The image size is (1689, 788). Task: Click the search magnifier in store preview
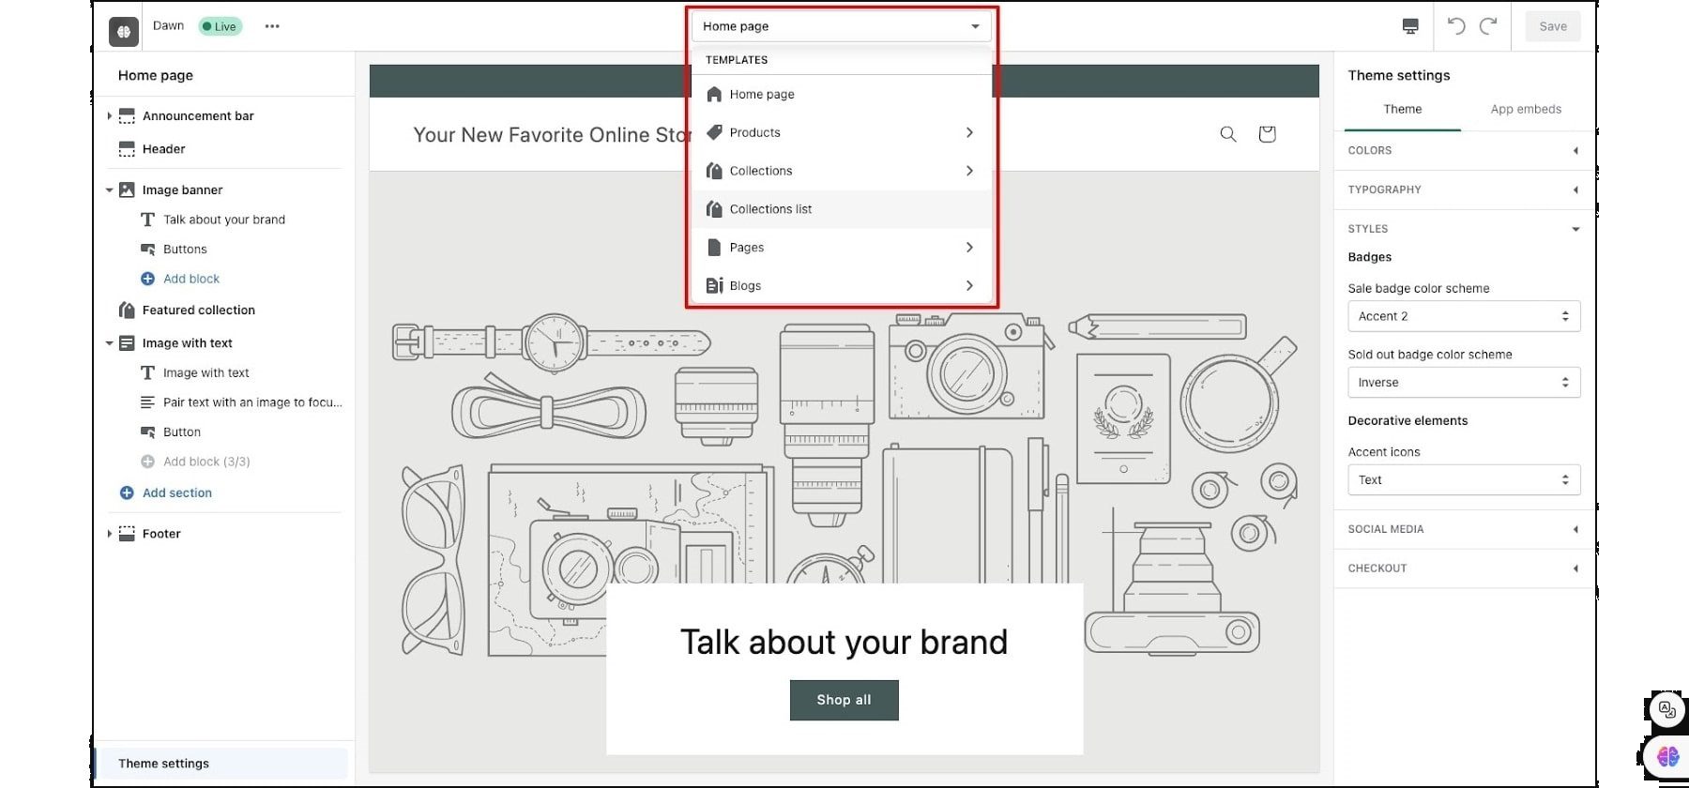[1227, 134]
